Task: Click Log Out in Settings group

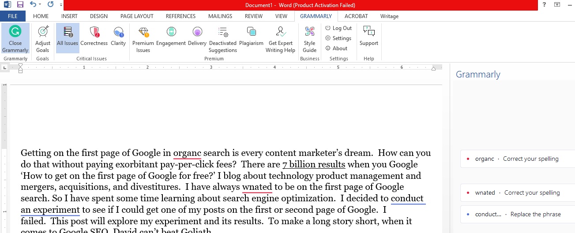Action: pyautogui.click(x=338, y=28)
